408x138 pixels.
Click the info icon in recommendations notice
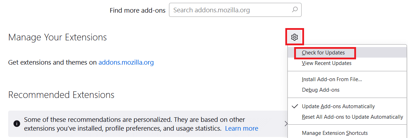[17, 124]
